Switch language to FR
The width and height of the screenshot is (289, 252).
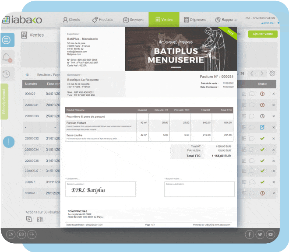click(x=32, y=234)
